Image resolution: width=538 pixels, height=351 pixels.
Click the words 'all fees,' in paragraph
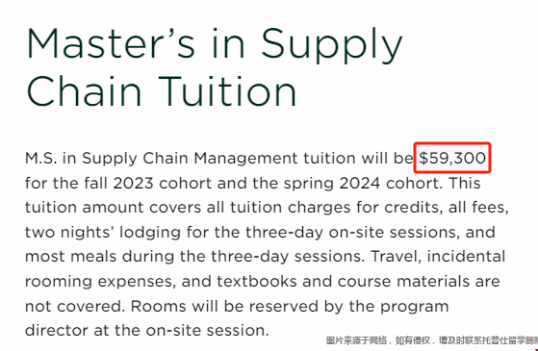[x=478, y=208]
